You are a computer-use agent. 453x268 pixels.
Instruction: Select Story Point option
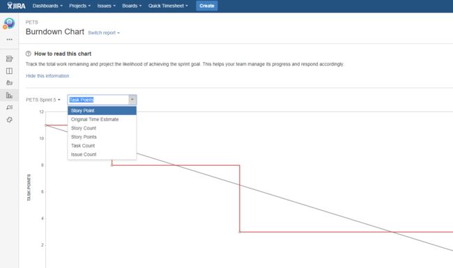point(102,111)
